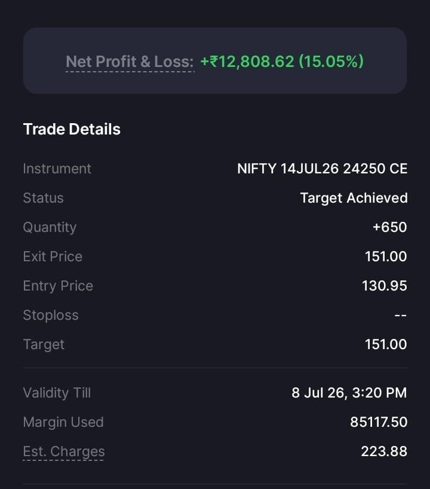Tap the Est. Charges underlined label
The image size is (430, 489).
64,451
